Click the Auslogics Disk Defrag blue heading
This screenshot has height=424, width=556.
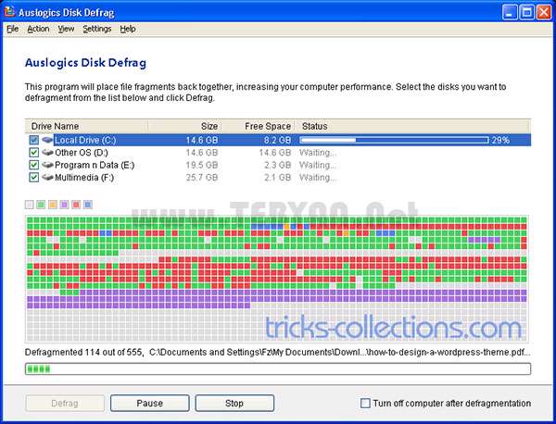[85, 63]
